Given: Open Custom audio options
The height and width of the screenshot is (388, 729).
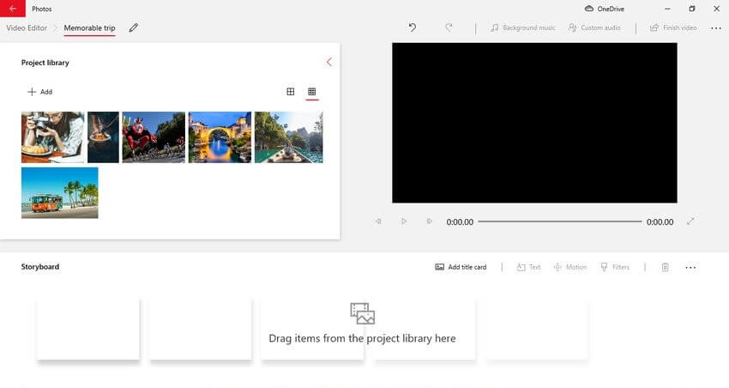Looking at the screenshot, I should tap(594, 28).
